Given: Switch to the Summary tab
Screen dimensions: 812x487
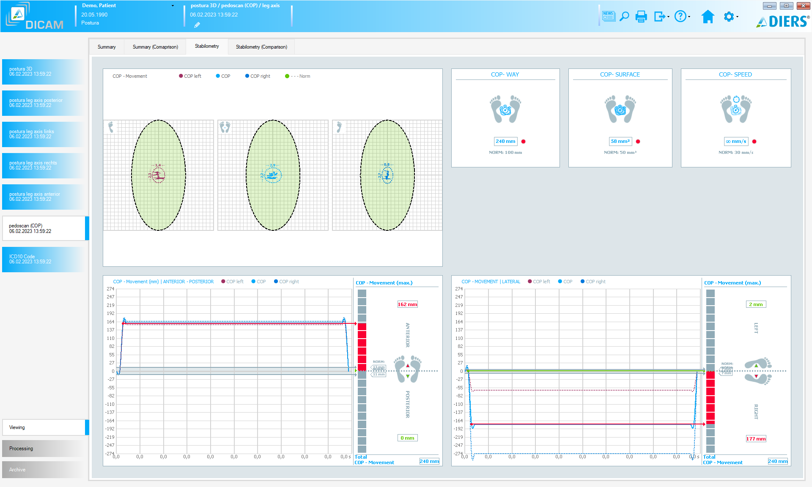Looking at the screenshot, I should tap(107, 47).
